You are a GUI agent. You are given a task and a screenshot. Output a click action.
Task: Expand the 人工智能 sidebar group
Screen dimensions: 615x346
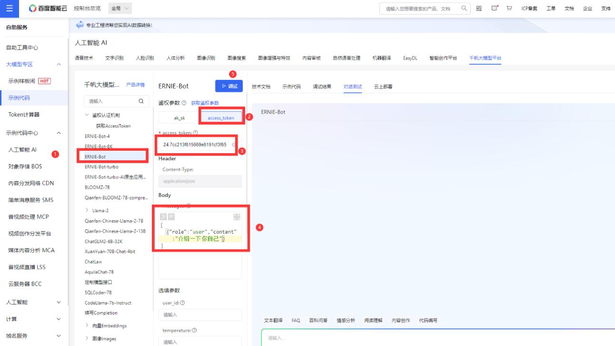click(59, 302)
